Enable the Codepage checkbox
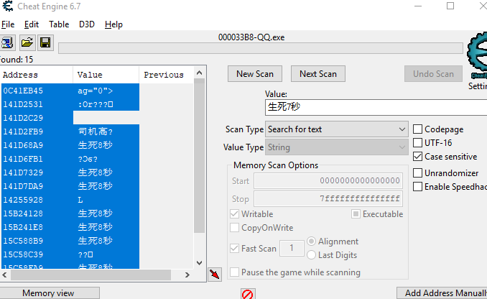The width and height of the screenshot is (487, 299). (x=418, y=129)
